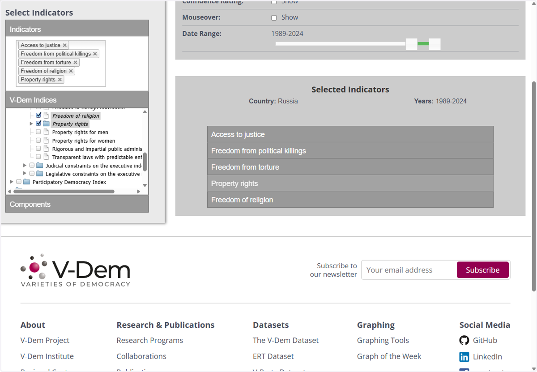537x372 pixels.
Task: Remove the Freedom of religion tag
Action: pos(71,71)
